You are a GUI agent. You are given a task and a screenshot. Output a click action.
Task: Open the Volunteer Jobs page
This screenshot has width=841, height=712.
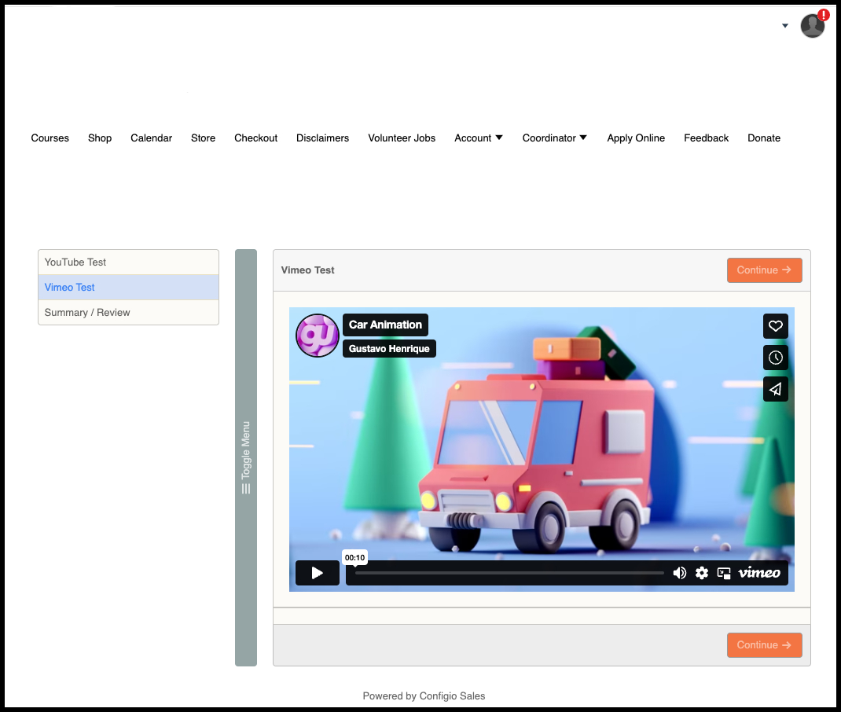pyautogui.click(x=402, y=138)
